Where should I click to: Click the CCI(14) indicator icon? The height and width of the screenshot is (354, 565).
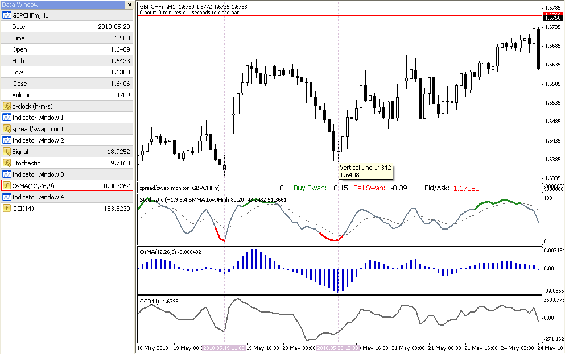coord(6,209)
